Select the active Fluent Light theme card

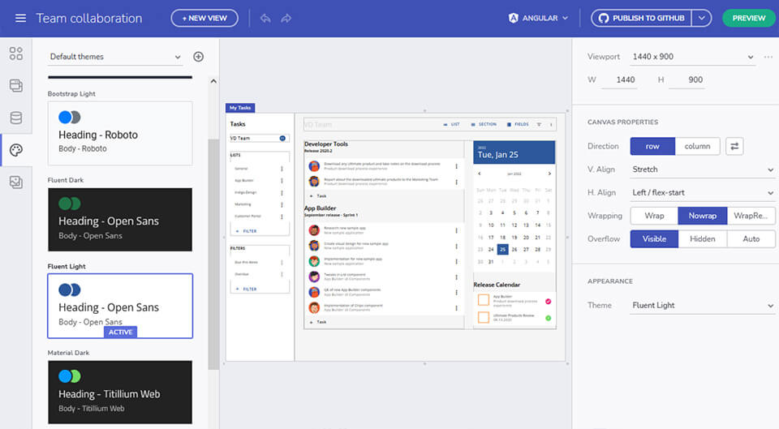(x=120, y=306)
